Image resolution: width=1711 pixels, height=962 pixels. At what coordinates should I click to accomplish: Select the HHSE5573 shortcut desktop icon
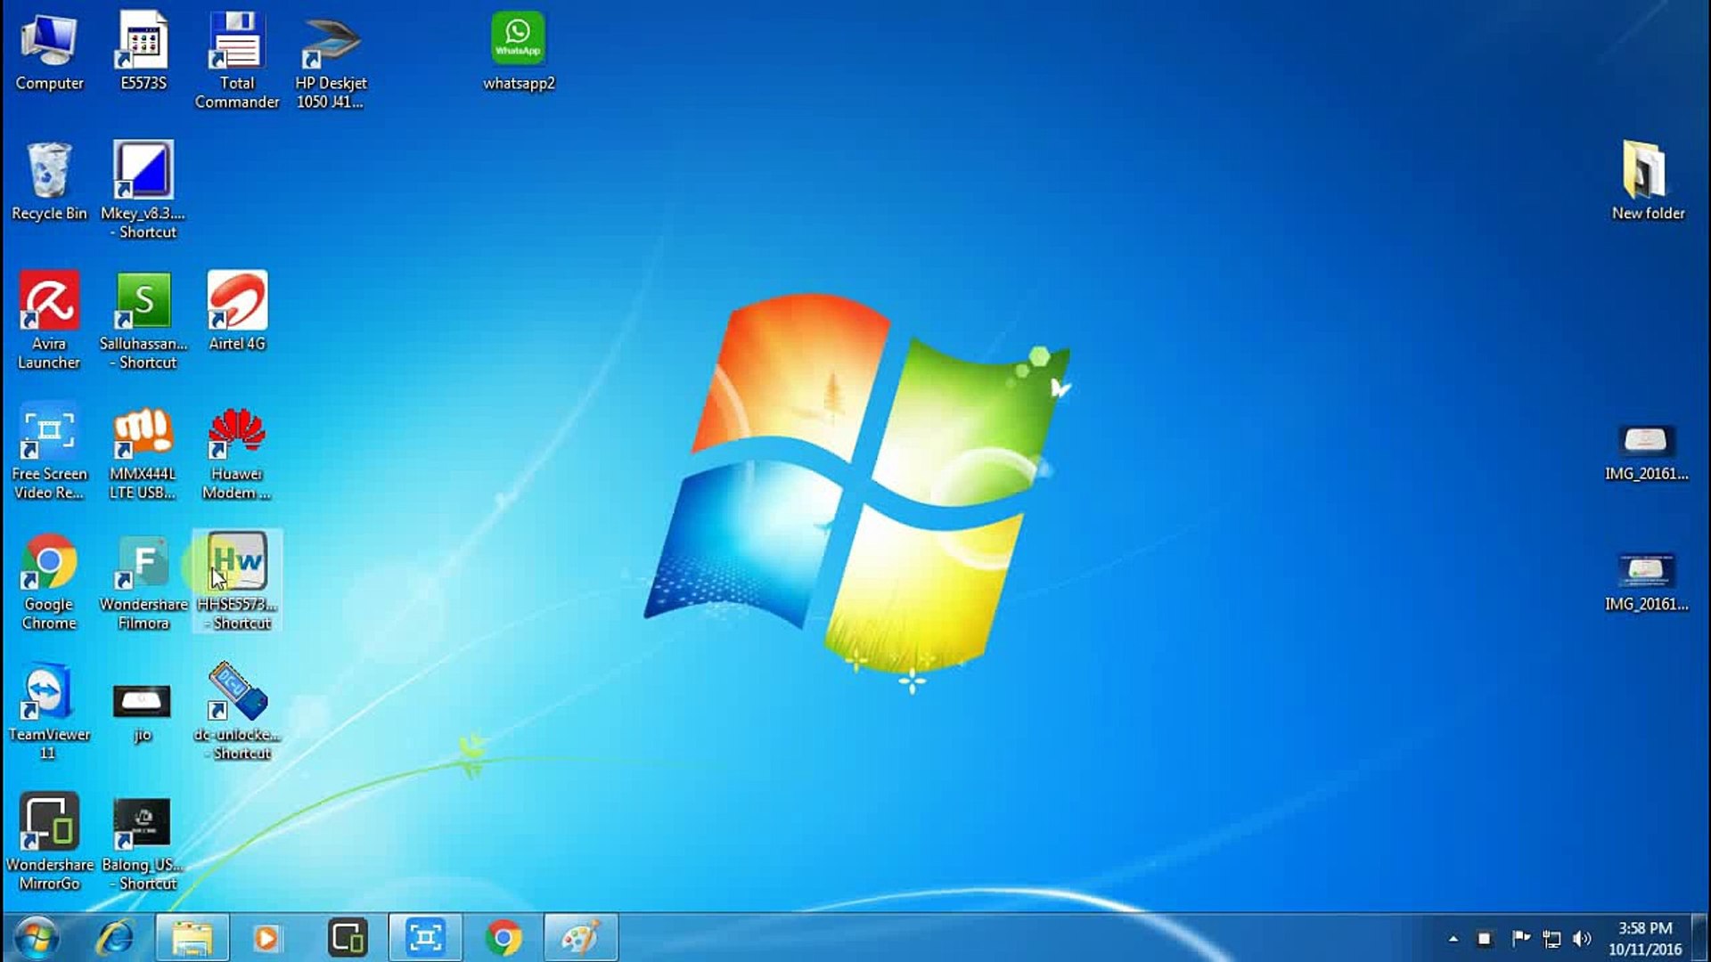click(x=237, y=563)
